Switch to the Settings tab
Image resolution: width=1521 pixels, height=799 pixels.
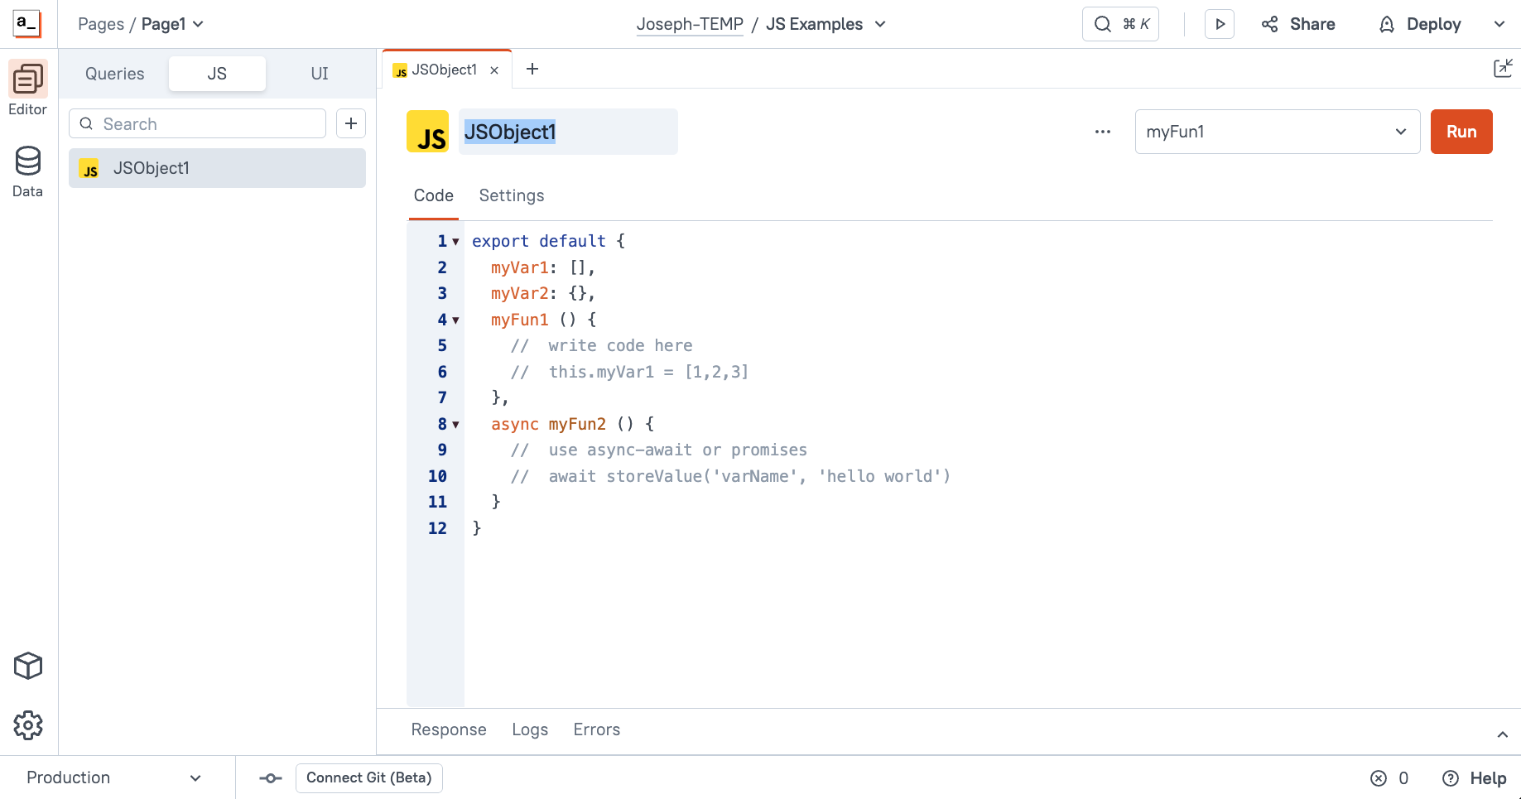coord(511,195)
